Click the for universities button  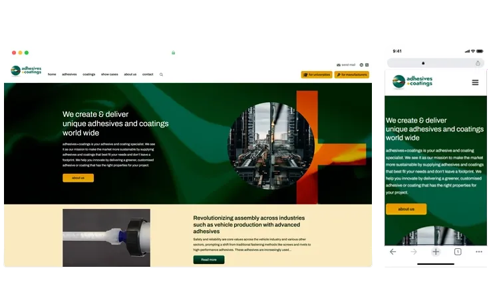pyautogui.click(x=317, y=75)
